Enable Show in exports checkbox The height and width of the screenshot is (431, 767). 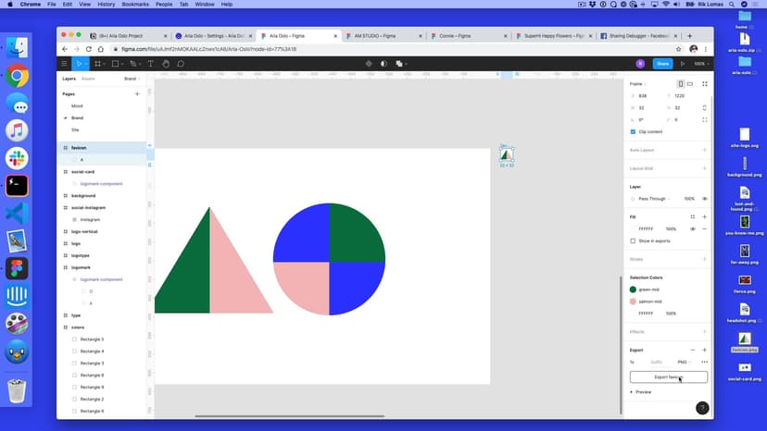633,240
